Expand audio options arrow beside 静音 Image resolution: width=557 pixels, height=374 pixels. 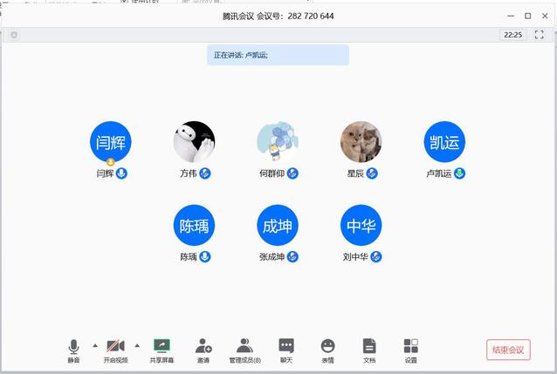point(94,345)
